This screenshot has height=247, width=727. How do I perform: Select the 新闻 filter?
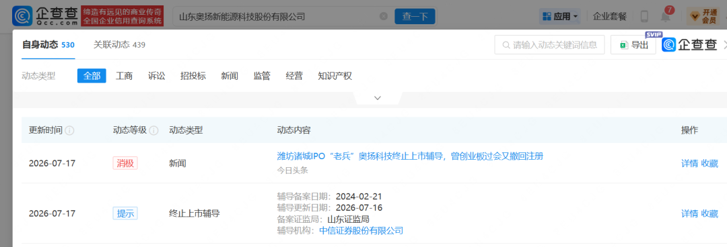[x=230, y=76]
